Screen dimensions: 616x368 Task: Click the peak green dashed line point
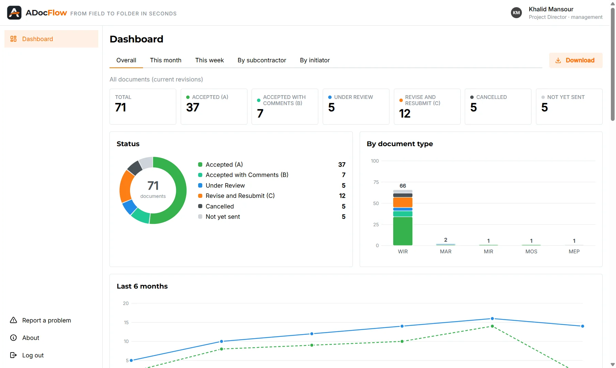[492, 326]
